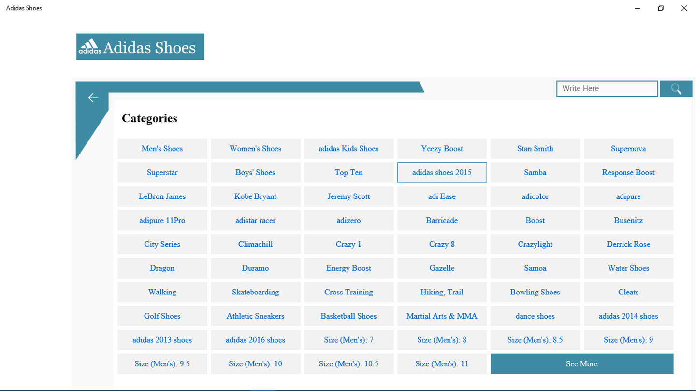Click the Cross Training category
696x391 pixels.
(x=349, y=292)
